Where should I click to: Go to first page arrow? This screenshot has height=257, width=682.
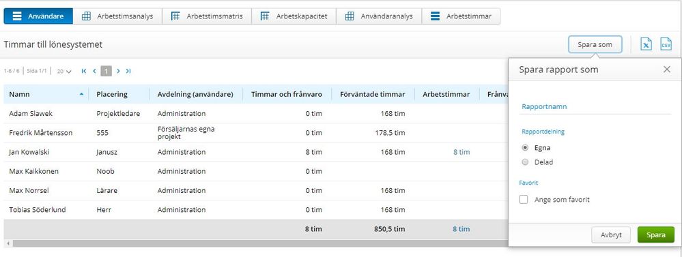click(x=84, y=71)
